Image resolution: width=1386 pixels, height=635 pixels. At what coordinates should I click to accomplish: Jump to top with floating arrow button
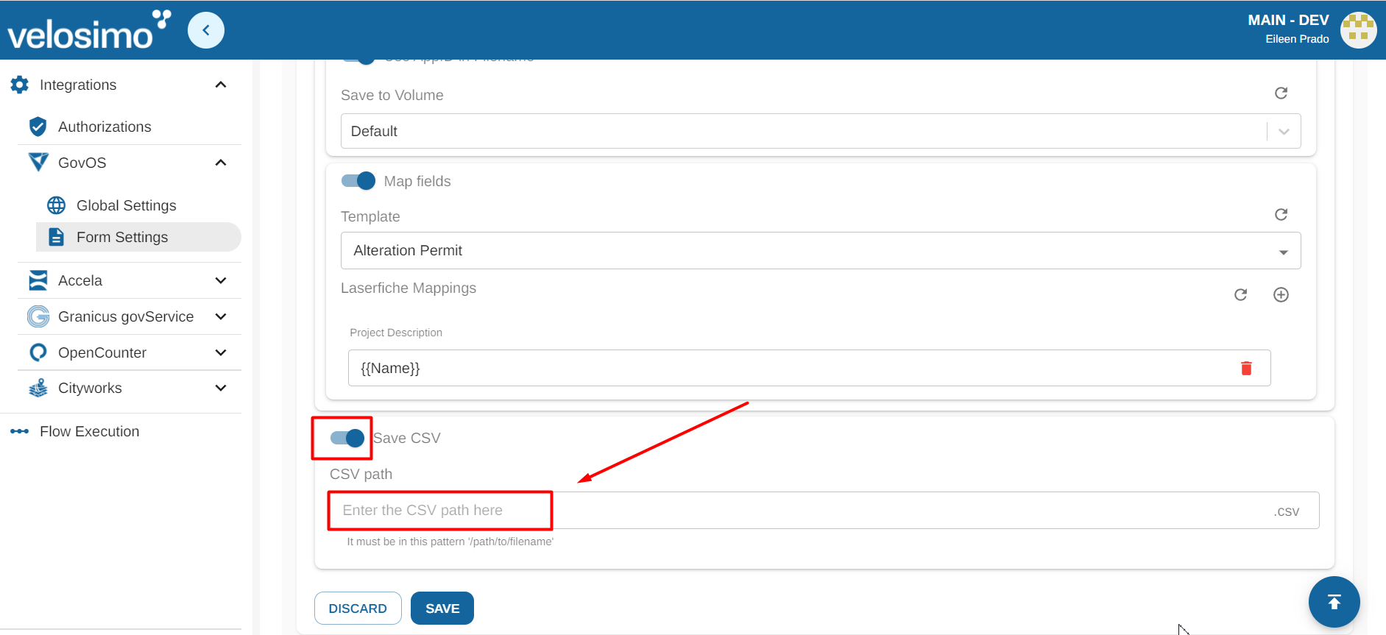point(1334,602)
